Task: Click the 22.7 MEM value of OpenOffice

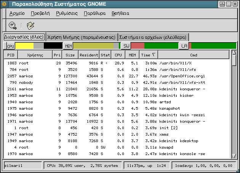Action: click(133, 76)
